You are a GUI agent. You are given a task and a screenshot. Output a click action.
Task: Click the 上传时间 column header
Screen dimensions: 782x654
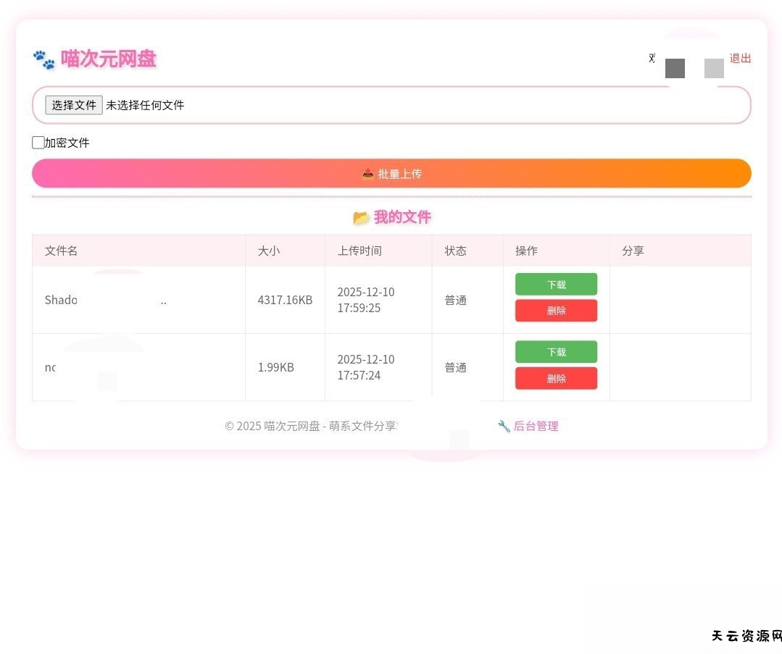(359, 251)
